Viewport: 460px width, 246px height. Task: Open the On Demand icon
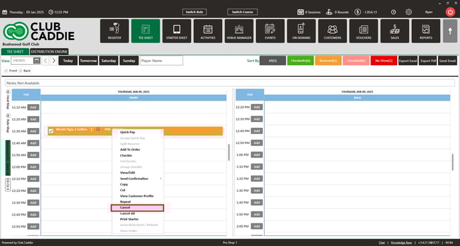[x=301, y=31]
